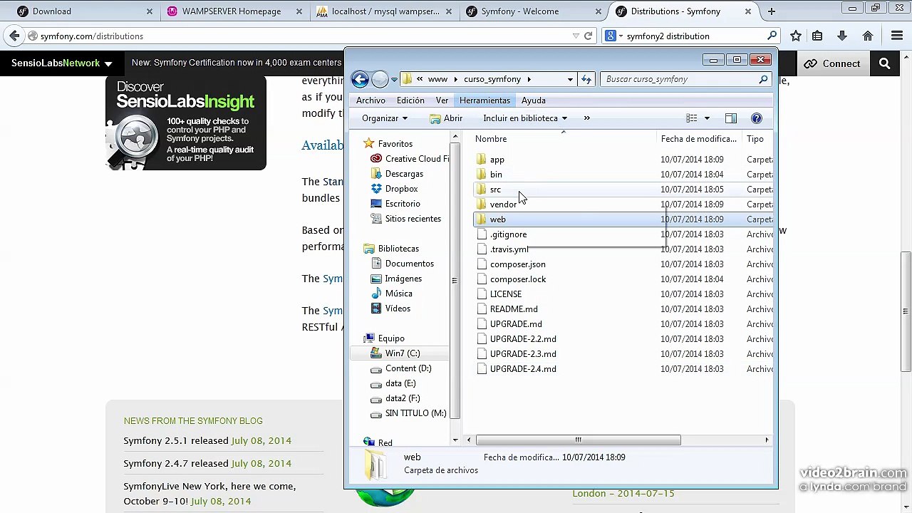Screen dimensions: 912x513
Task: Click the Firefox back arrow button
Action: coord(14,36)
